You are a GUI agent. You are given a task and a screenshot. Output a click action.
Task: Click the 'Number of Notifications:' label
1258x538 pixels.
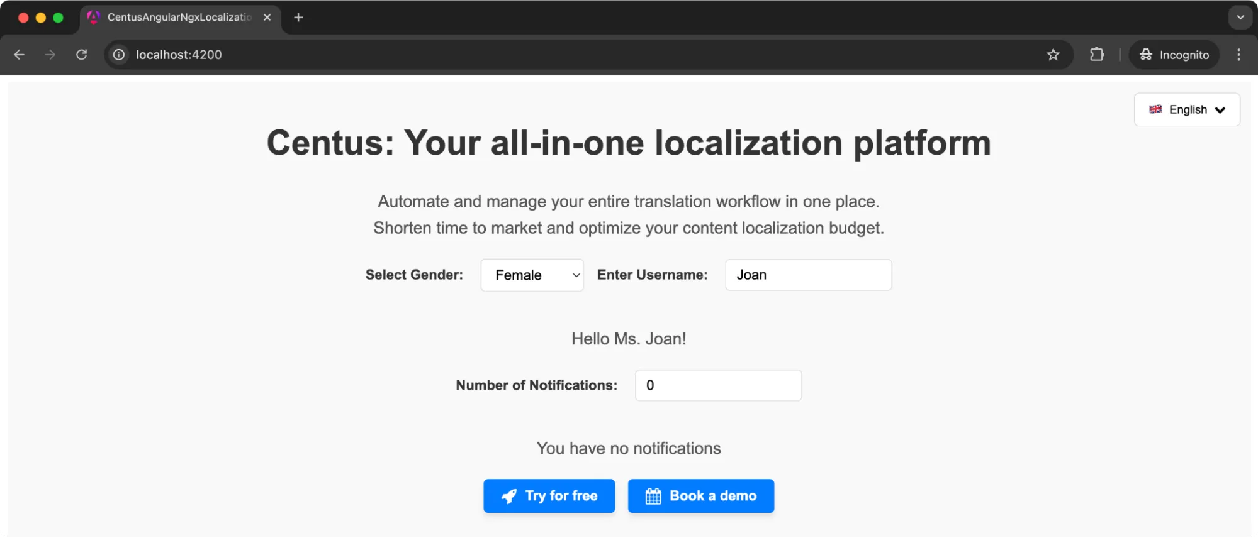click(537, 385)
